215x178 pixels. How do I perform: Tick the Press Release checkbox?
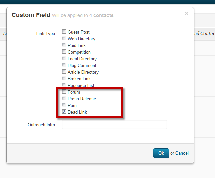(64, 98)
